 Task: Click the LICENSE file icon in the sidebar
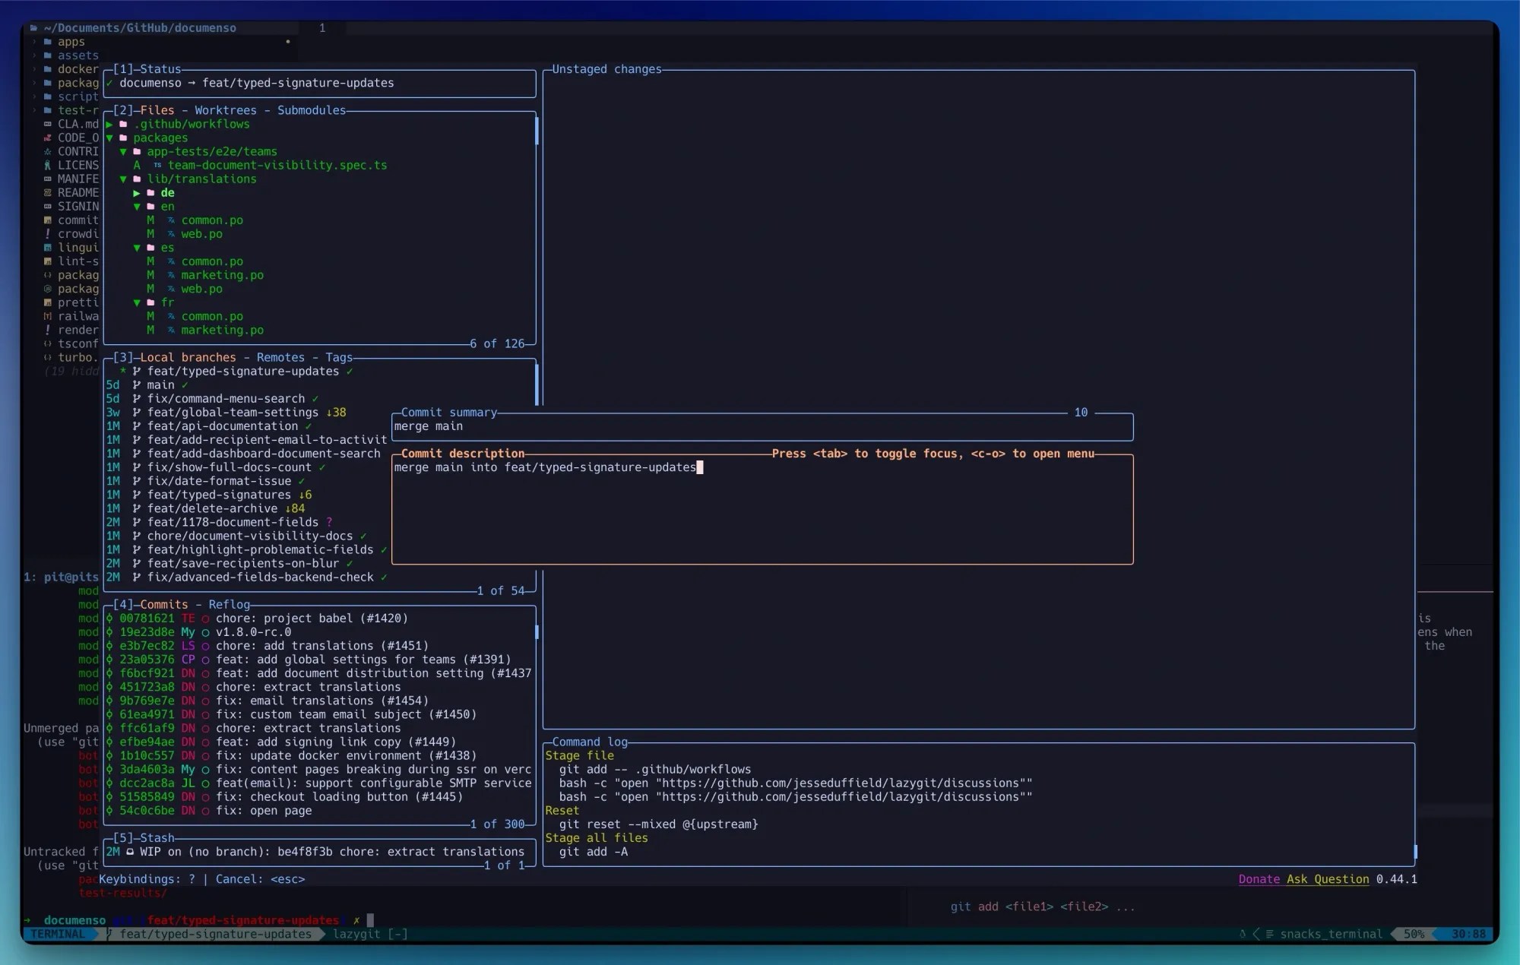(x=47, y=165)
